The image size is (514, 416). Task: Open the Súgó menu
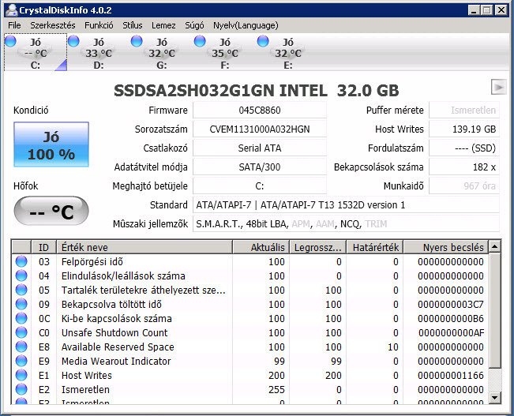click(x=194, y=25)
